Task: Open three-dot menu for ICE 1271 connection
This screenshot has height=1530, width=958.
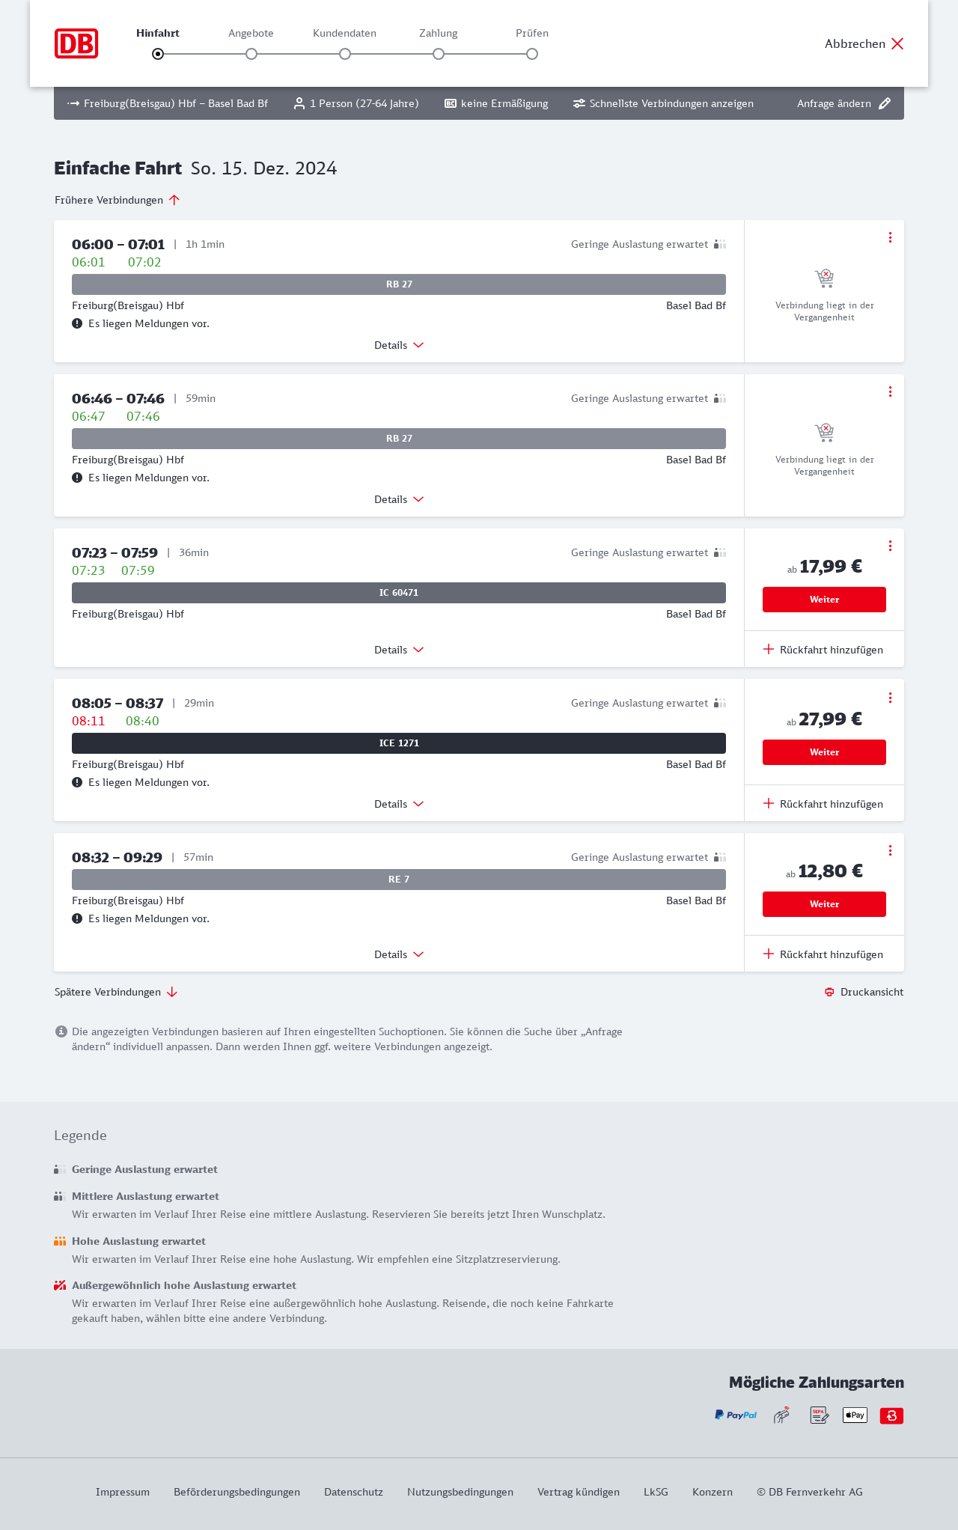Action: click(890, 698)
